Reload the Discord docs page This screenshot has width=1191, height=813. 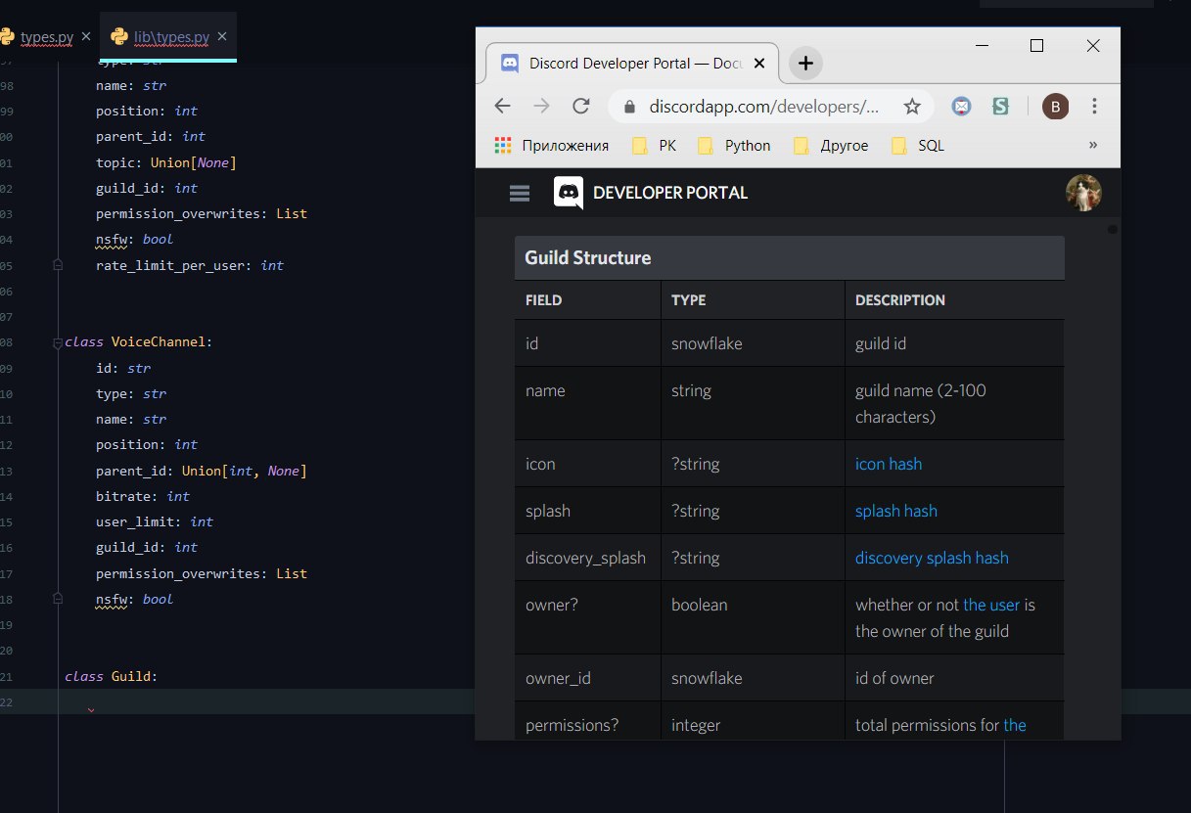[581, 106]
